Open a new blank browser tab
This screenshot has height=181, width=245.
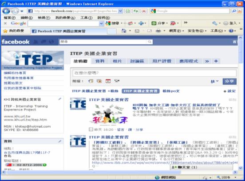tap(112, 31)
